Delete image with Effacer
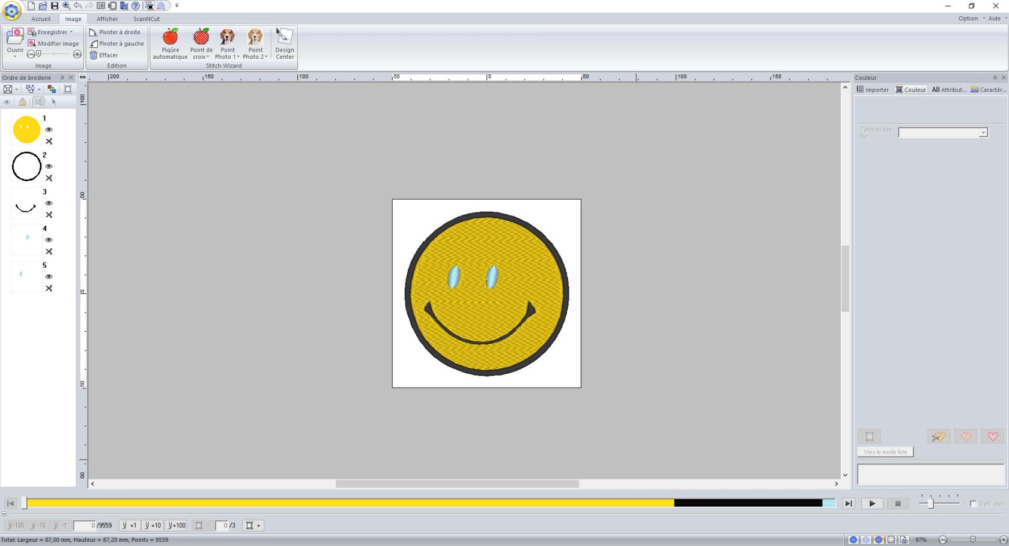 (104, 55)
